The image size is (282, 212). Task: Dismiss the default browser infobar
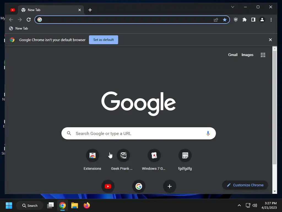(270, 40)
